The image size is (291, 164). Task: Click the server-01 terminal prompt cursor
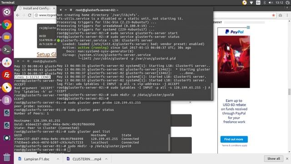[69, 150]
